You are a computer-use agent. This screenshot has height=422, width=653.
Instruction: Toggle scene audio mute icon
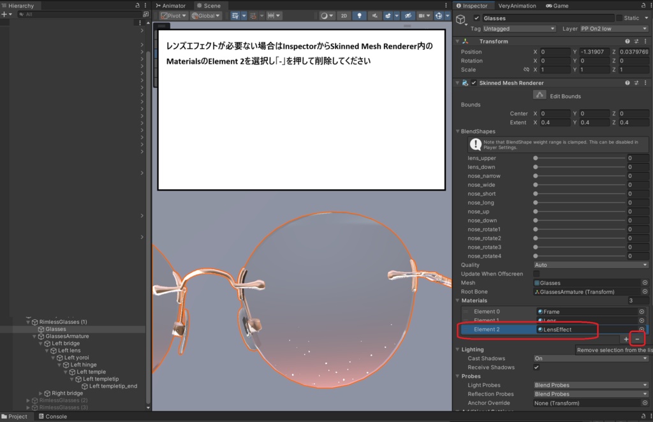(374, 16)
